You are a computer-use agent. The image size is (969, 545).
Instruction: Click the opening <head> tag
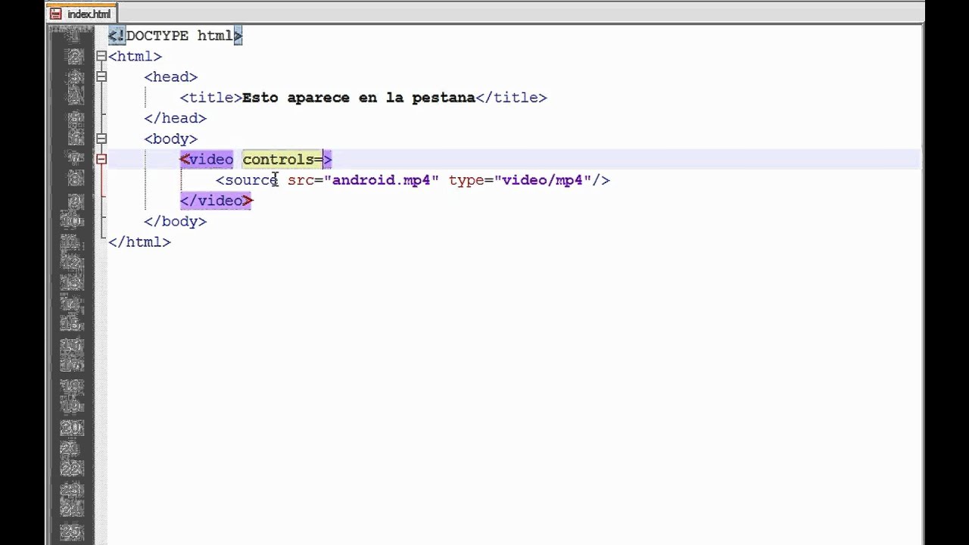click(170, 76)
